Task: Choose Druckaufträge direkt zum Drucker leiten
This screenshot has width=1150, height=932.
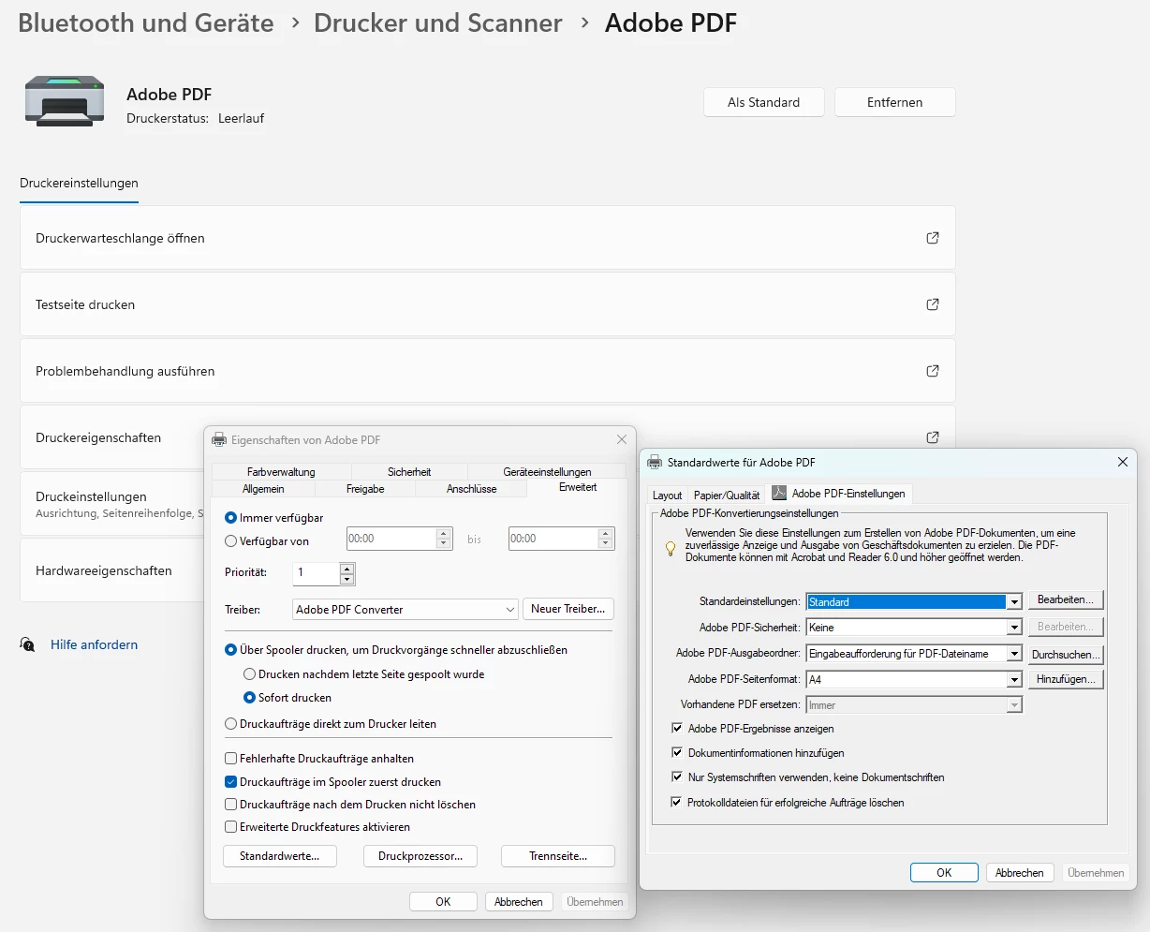Action: click(231, 723)
